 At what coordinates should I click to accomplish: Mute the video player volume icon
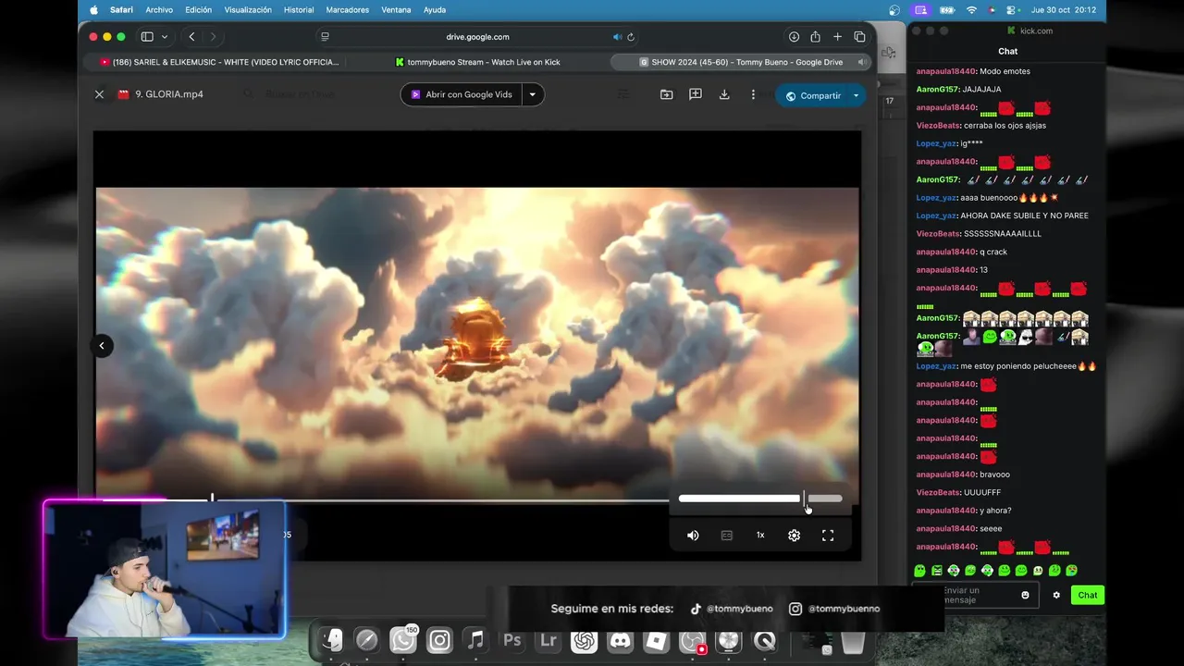(693, 536)
